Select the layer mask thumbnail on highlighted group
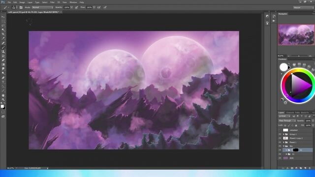The width and height of the screenshot is (315, 177). [295, 150]
